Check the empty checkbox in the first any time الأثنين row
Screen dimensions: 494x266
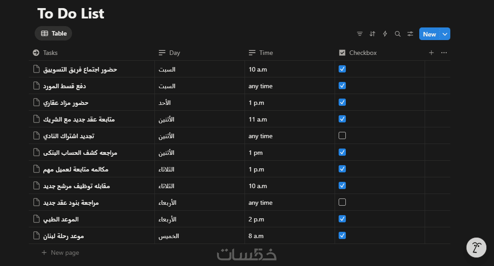342,135
